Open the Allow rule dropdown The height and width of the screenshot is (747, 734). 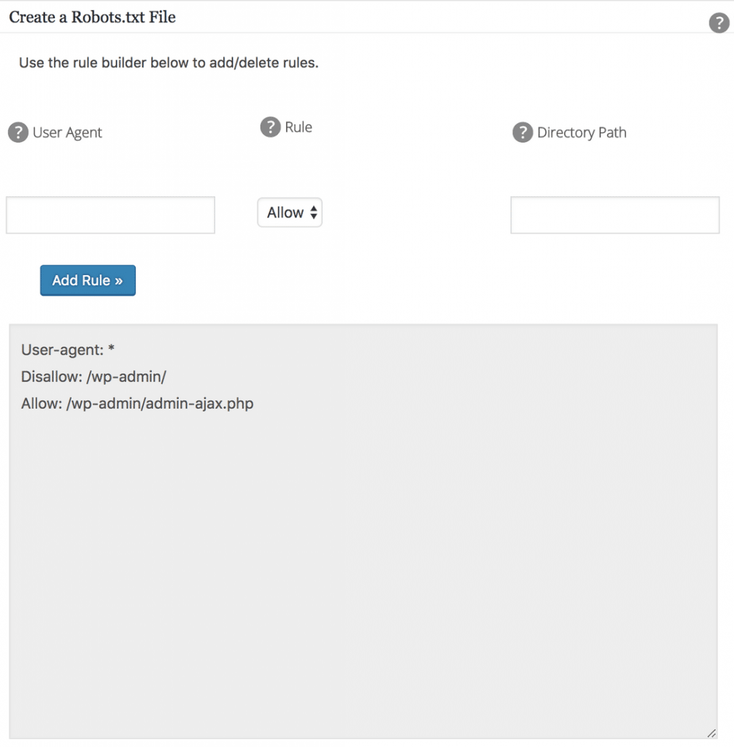290,212
